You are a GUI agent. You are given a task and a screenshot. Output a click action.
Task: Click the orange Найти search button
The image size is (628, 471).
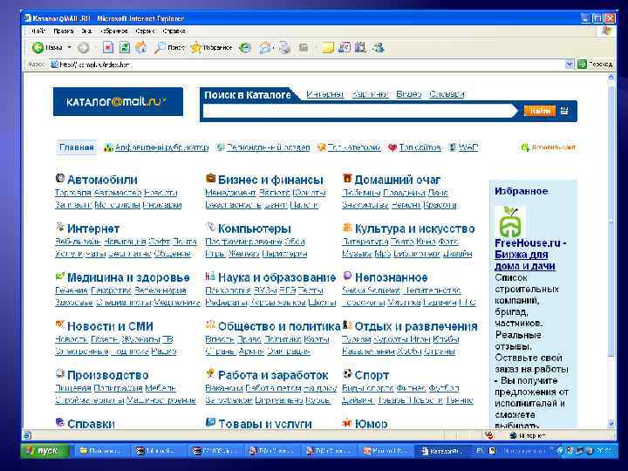540,111
